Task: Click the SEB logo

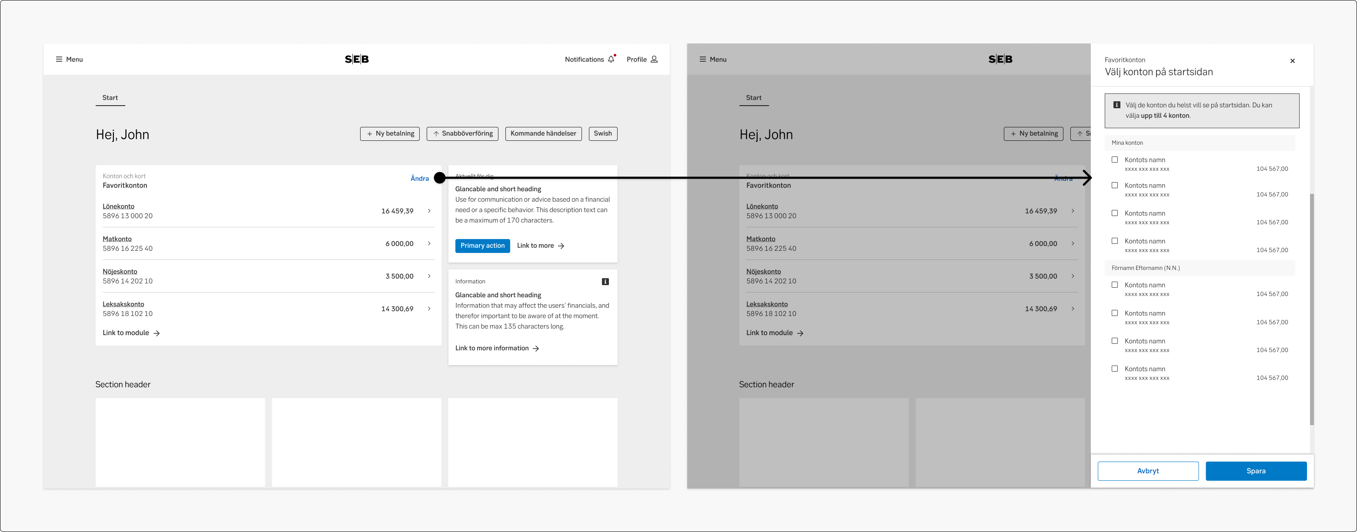Action: click(357, 59)
